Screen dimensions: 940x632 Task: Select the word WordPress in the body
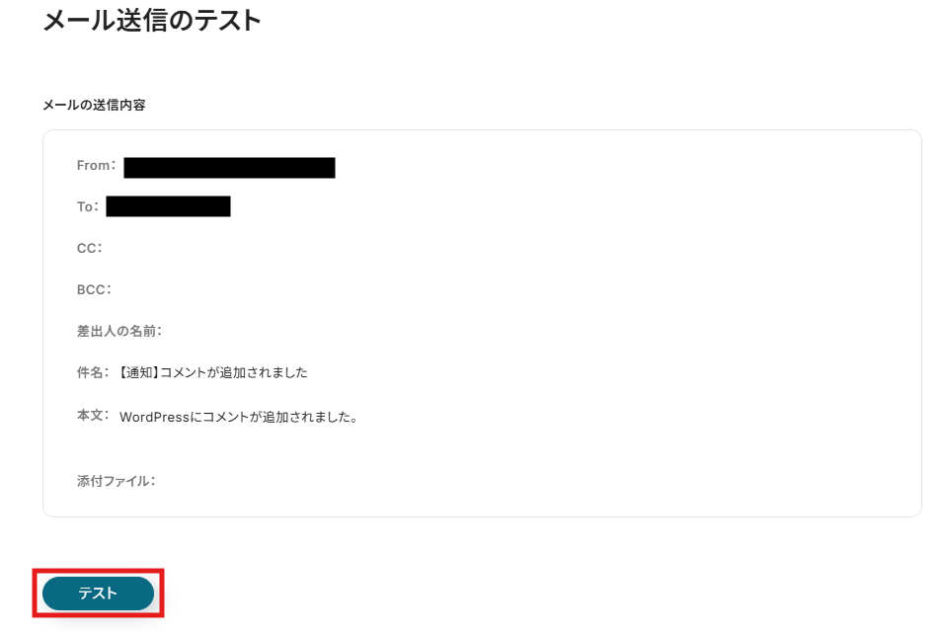click(155, 417)
